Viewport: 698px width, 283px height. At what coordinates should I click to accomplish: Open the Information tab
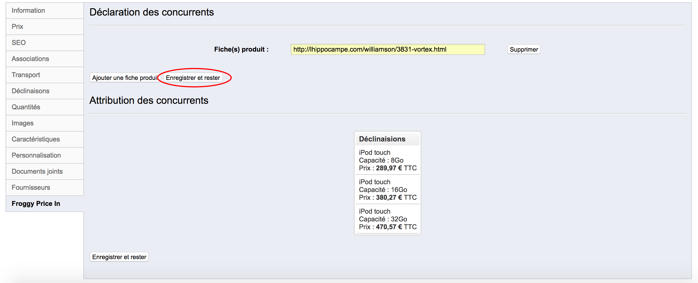[x=45, y=11]
